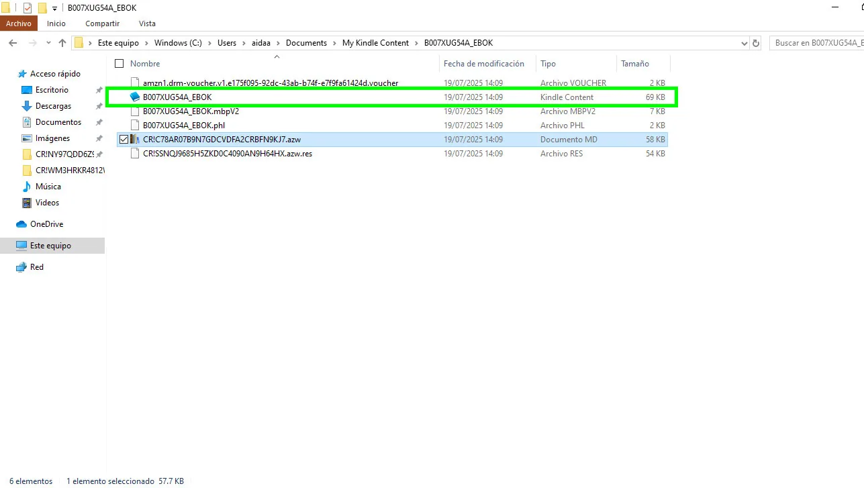This screenshot has width=864, height=488.
Task: Go to Windows (C:) in the breadcrumb
Action: click(178, 43)
